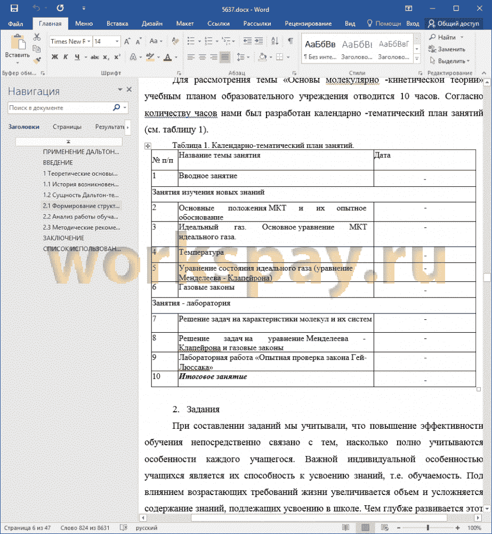Align text to the right
Screen dimensions: 492x534
214,57
